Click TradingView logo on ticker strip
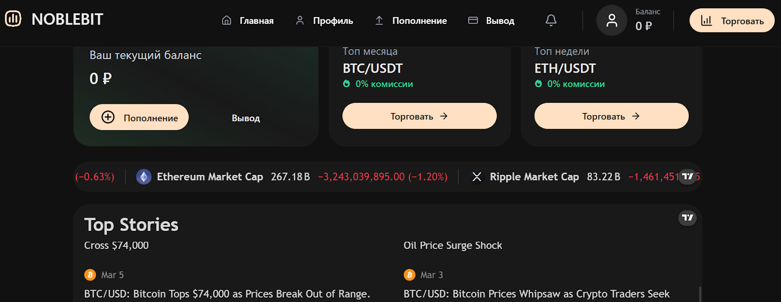 pyautogui.click(x=687, y=176)
